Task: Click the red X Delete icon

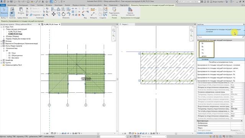Action: pos(79,15)
